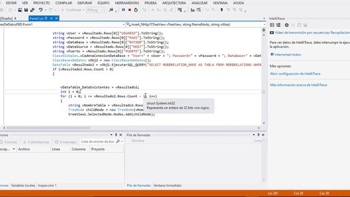Open the ANALIZAR menu

(199, 3)
